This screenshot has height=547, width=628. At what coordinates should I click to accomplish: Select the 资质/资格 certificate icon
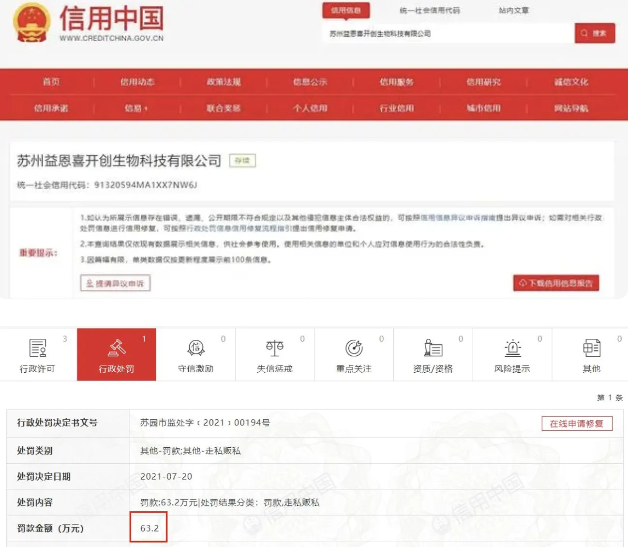coord(433,348)
